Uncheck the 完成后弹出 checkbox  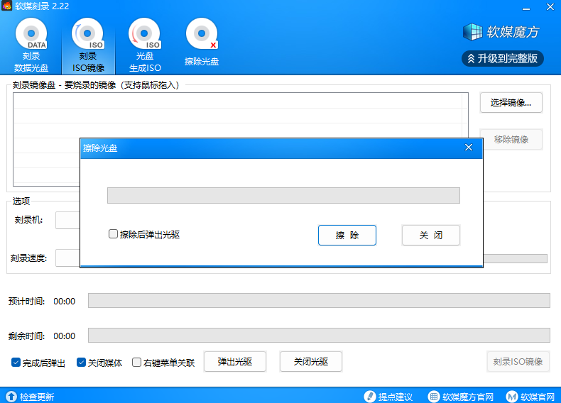click(x=16, y=363)
